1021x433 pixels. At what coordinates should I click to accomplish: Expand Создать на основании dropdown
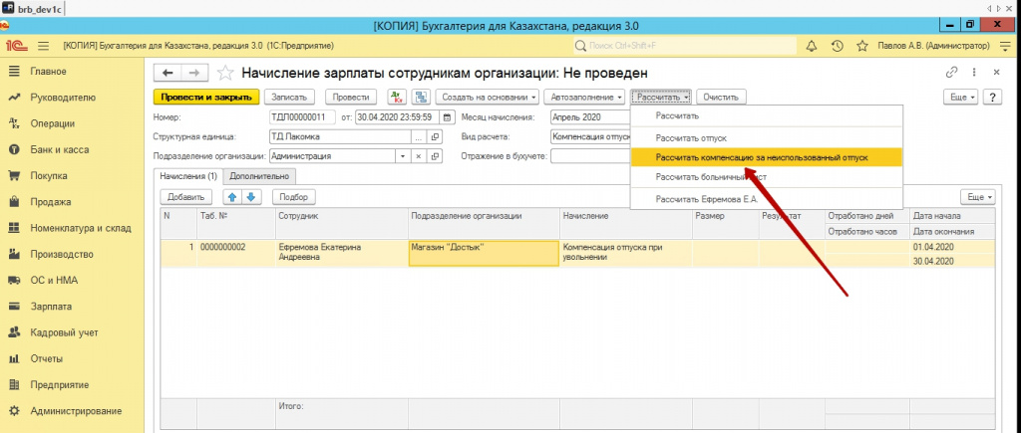[x=488, y=97]
